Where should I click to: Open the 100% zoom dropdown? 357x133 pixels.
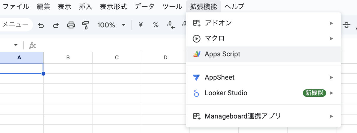[x=112, y=25]
